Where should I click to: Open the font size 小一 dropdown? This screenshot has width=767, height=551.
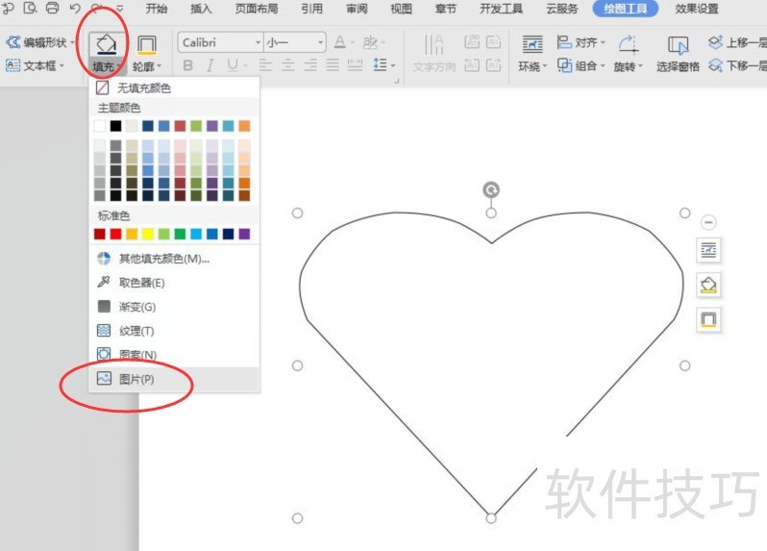pos(320,42)
